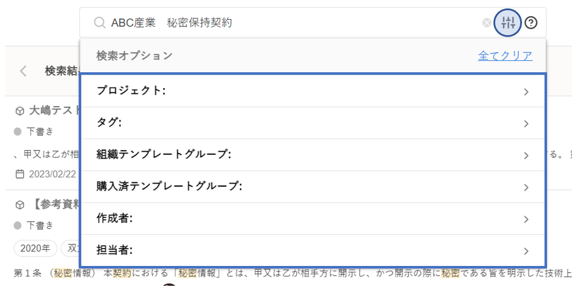This screenshot has width=572, height=296.
Task: Select the 作成者 filter row
Action: pos(313,219)
